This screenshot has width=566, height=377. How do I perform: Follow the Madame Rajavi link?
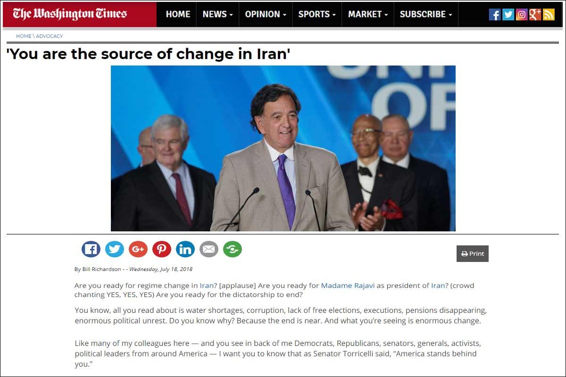coord(348,286)
